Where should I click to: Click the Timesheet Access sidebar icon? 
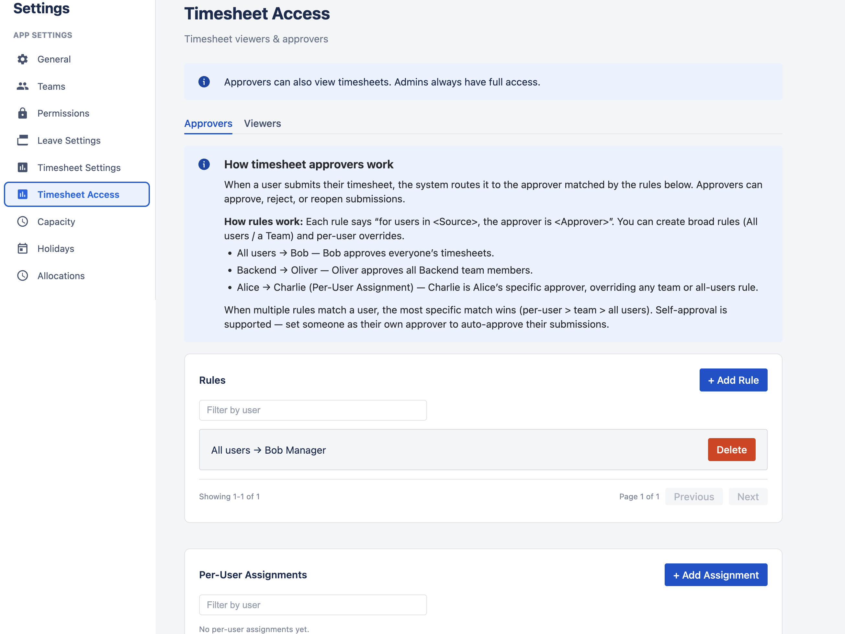click(23, 194)
